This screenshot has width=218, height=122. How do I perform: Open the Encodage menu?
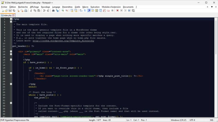point(46,7)
